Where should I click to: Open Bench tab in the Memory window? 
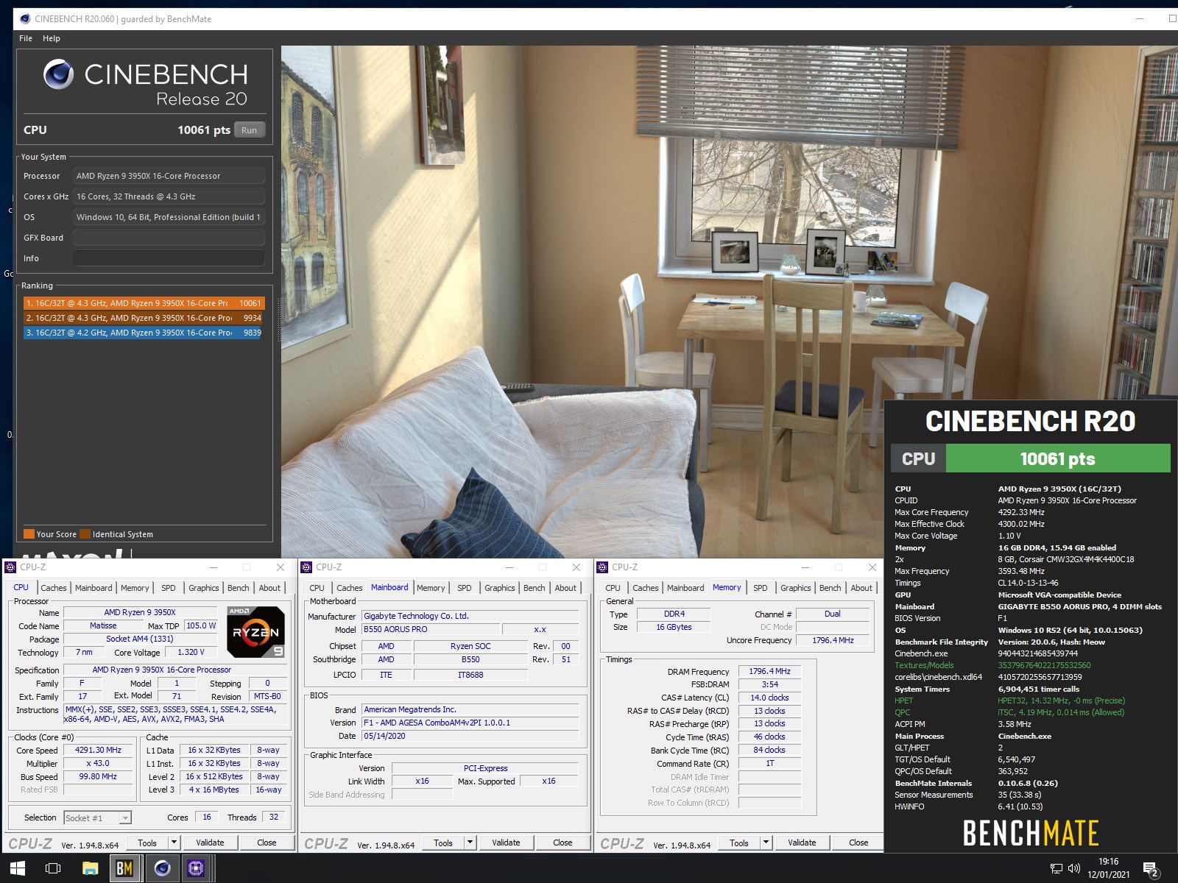(830, 588)
